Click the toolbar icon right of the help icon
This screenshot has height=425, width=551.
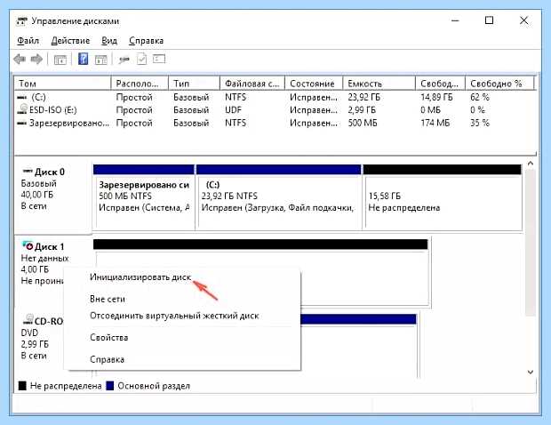[101, 60]
